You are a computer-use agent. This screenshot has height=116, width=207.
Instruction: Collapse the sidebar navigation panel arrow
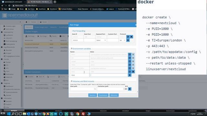click(20, 22)
